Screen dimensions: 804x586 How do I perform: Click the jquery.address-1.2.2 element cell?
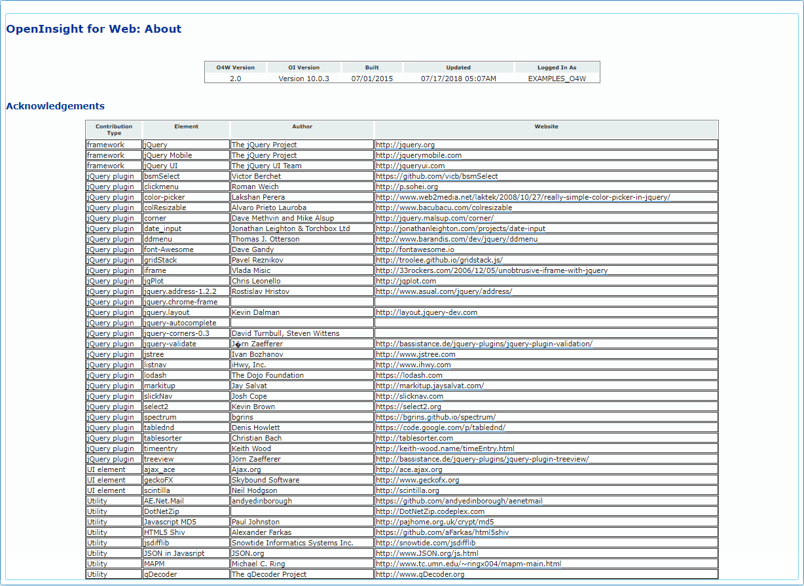[x=187, y=291]
